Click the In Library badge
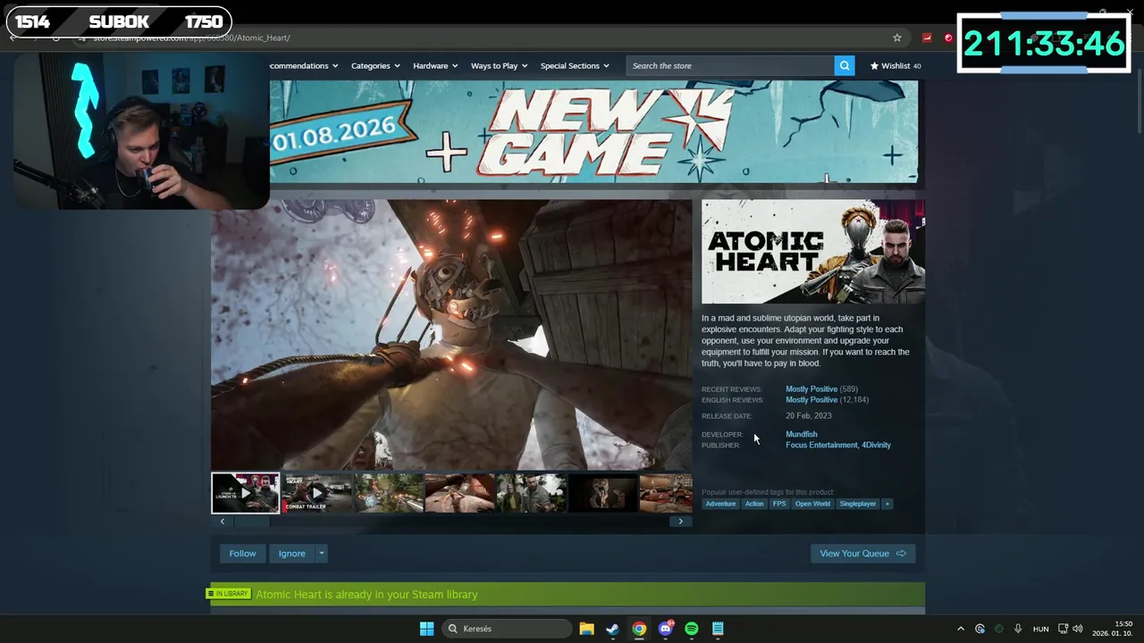This screenshot has height=643, width=1144. click(228, 594)
